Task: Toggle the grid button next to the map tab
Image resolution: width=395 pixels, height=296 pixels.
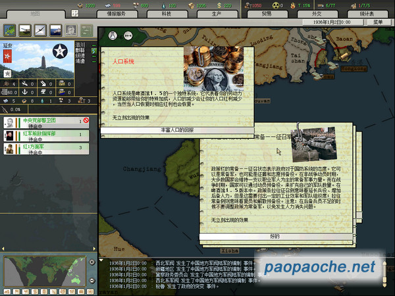Action: 75,13
